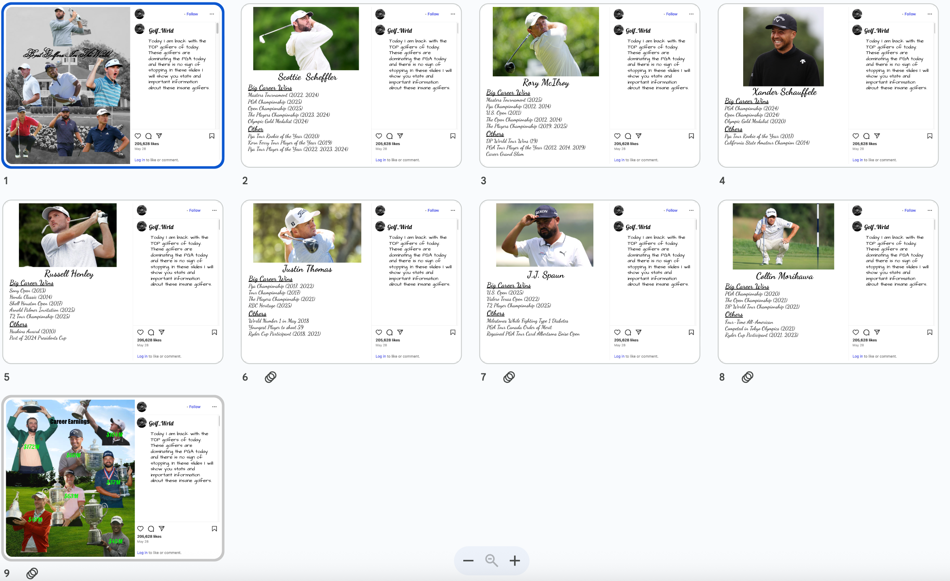Click the transition icon under slide 7
This screenshot has height=581, width=950.
pyautogui.click(x=509, y=377)
